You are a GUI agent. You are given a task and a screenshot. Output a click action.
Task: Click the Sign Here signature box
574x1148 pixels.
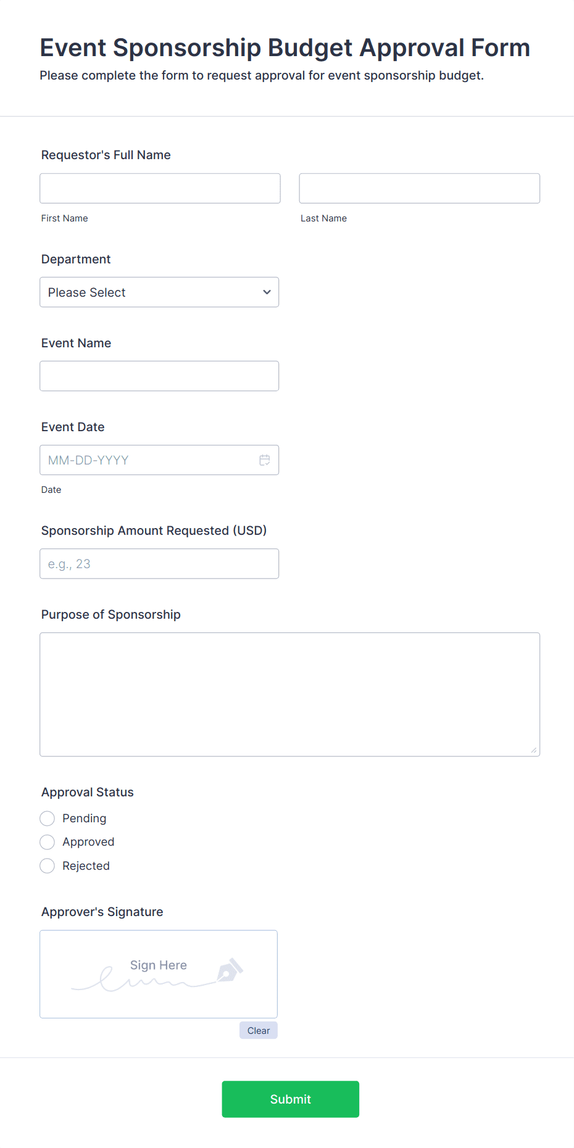tap(158, 974)
